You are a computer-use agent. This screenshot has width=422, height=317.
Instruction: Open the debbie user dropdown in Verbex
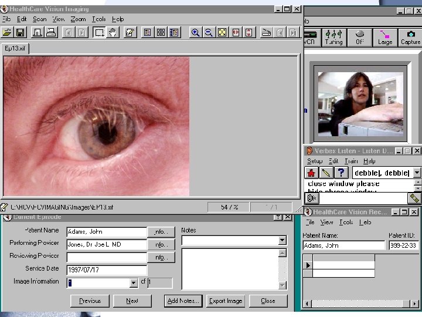click(417, 173)
